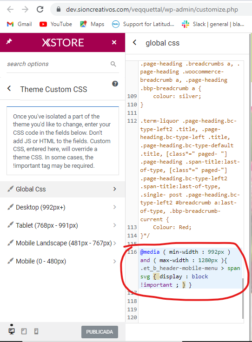The image size is (252, 342).
Task: Switch to desktop preview device
Action: coord(12,331)
